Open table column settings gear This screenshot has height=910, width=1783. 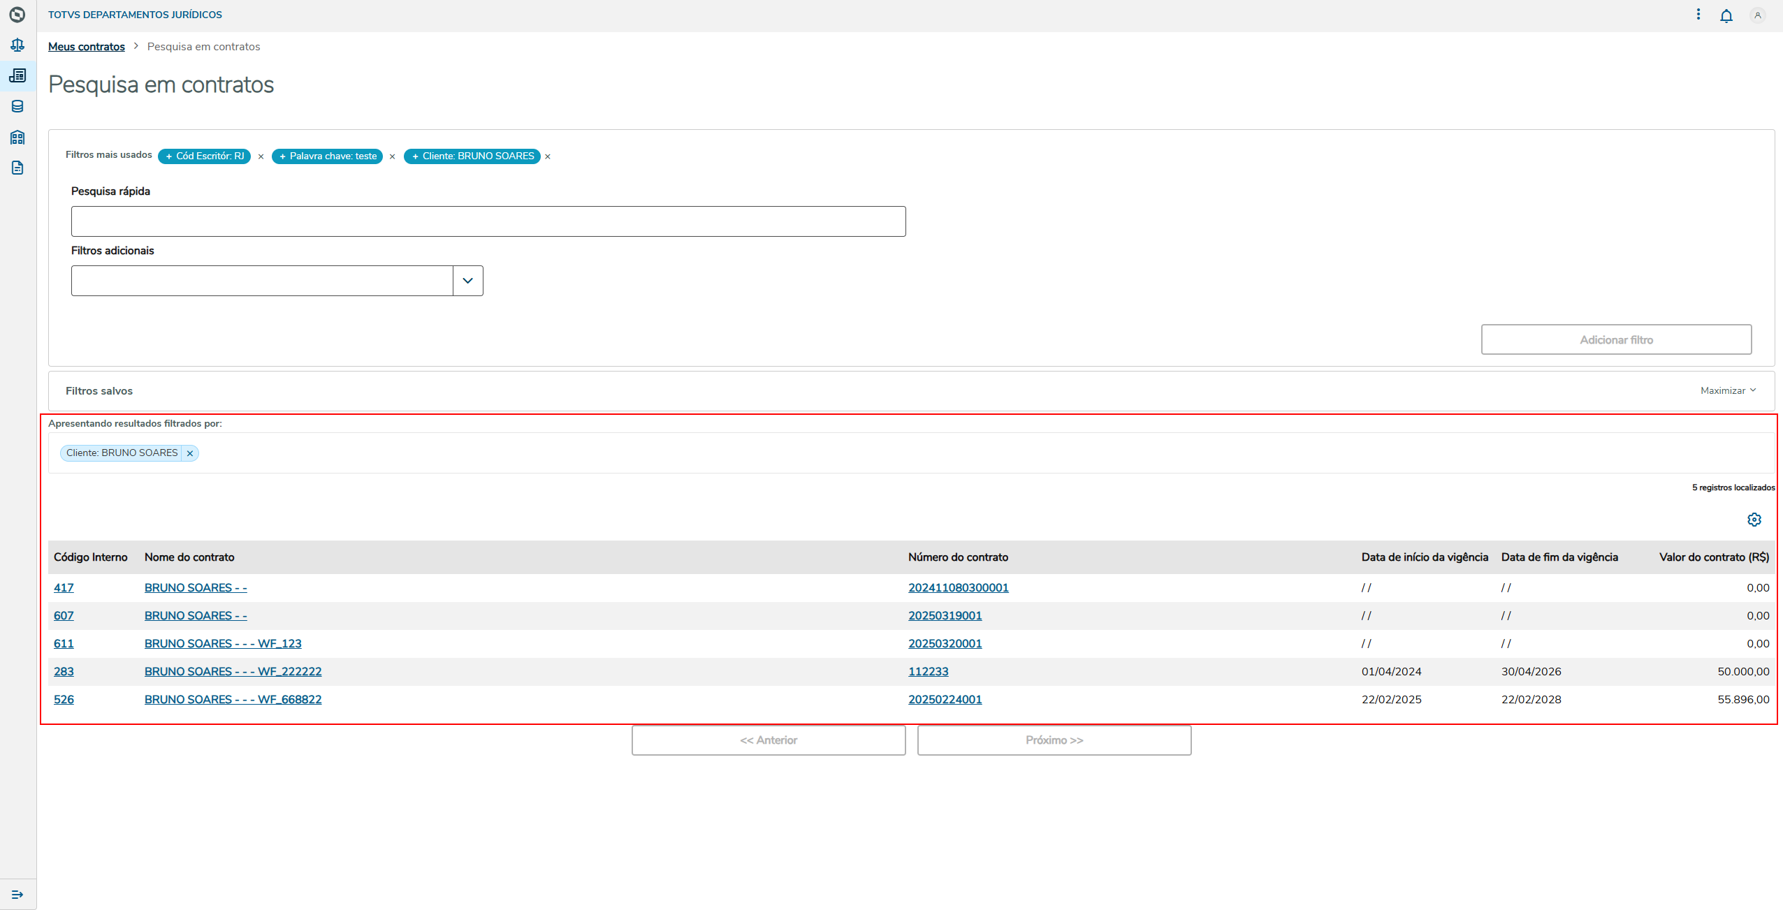click(x=1754, y=520)
